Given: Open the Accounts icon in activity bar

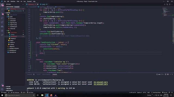Looking at the screenshot, I should point(2,85).
